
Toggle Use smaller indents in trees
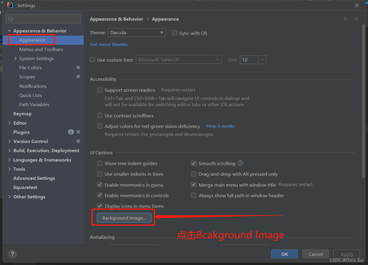click(100, 174)
